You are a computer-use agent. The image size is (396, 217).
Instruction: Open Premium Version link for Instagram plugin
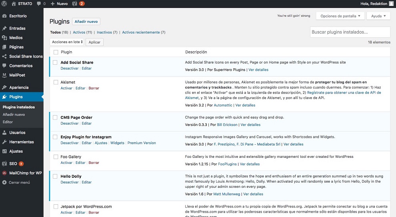tap(142, 143)
